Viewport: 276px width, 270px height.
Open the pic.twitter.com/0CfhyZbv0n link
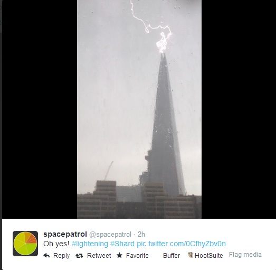tap(181, 244)
